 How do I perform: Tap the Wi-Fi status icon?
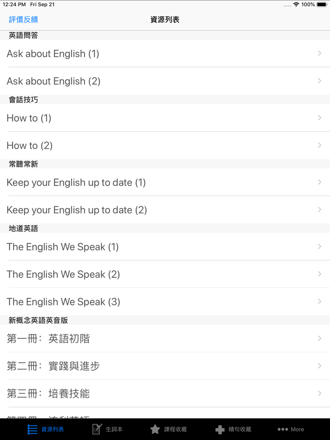coord(296,5)
